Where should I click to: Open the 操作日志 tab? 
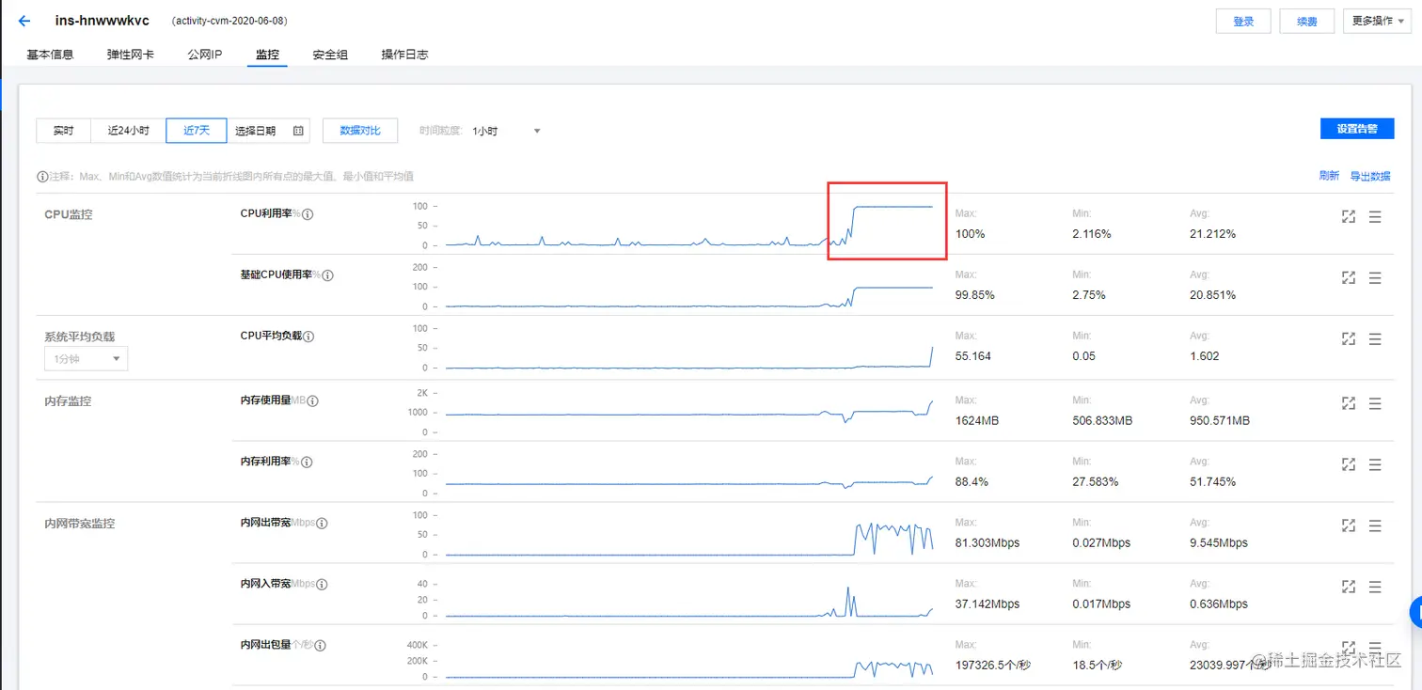pos(404,54)
